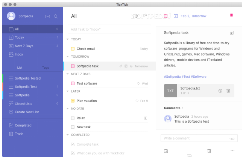Open the Inbox list
Image resolution: width=243 pixels, height=160 pixels.
pyautogui.click(x=33, y=54)
